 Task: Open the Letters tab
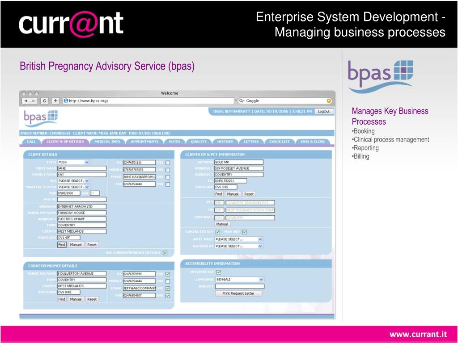(x=251, y=142)
